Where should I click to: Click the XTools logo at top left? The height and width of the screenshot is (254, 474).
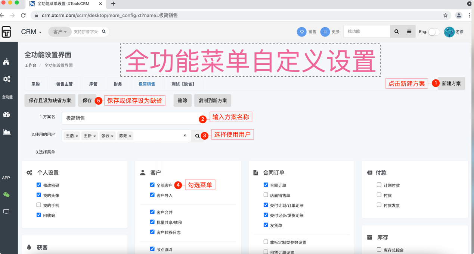click(6, 32)
